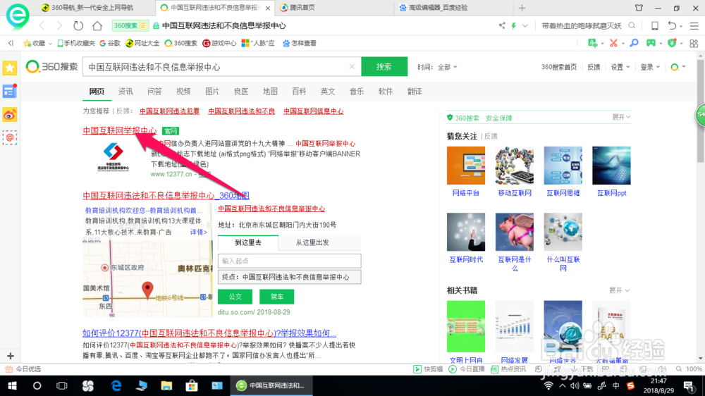Open the 腾讯首页 browser tab
705x396 pixels.
pos(333,8)
